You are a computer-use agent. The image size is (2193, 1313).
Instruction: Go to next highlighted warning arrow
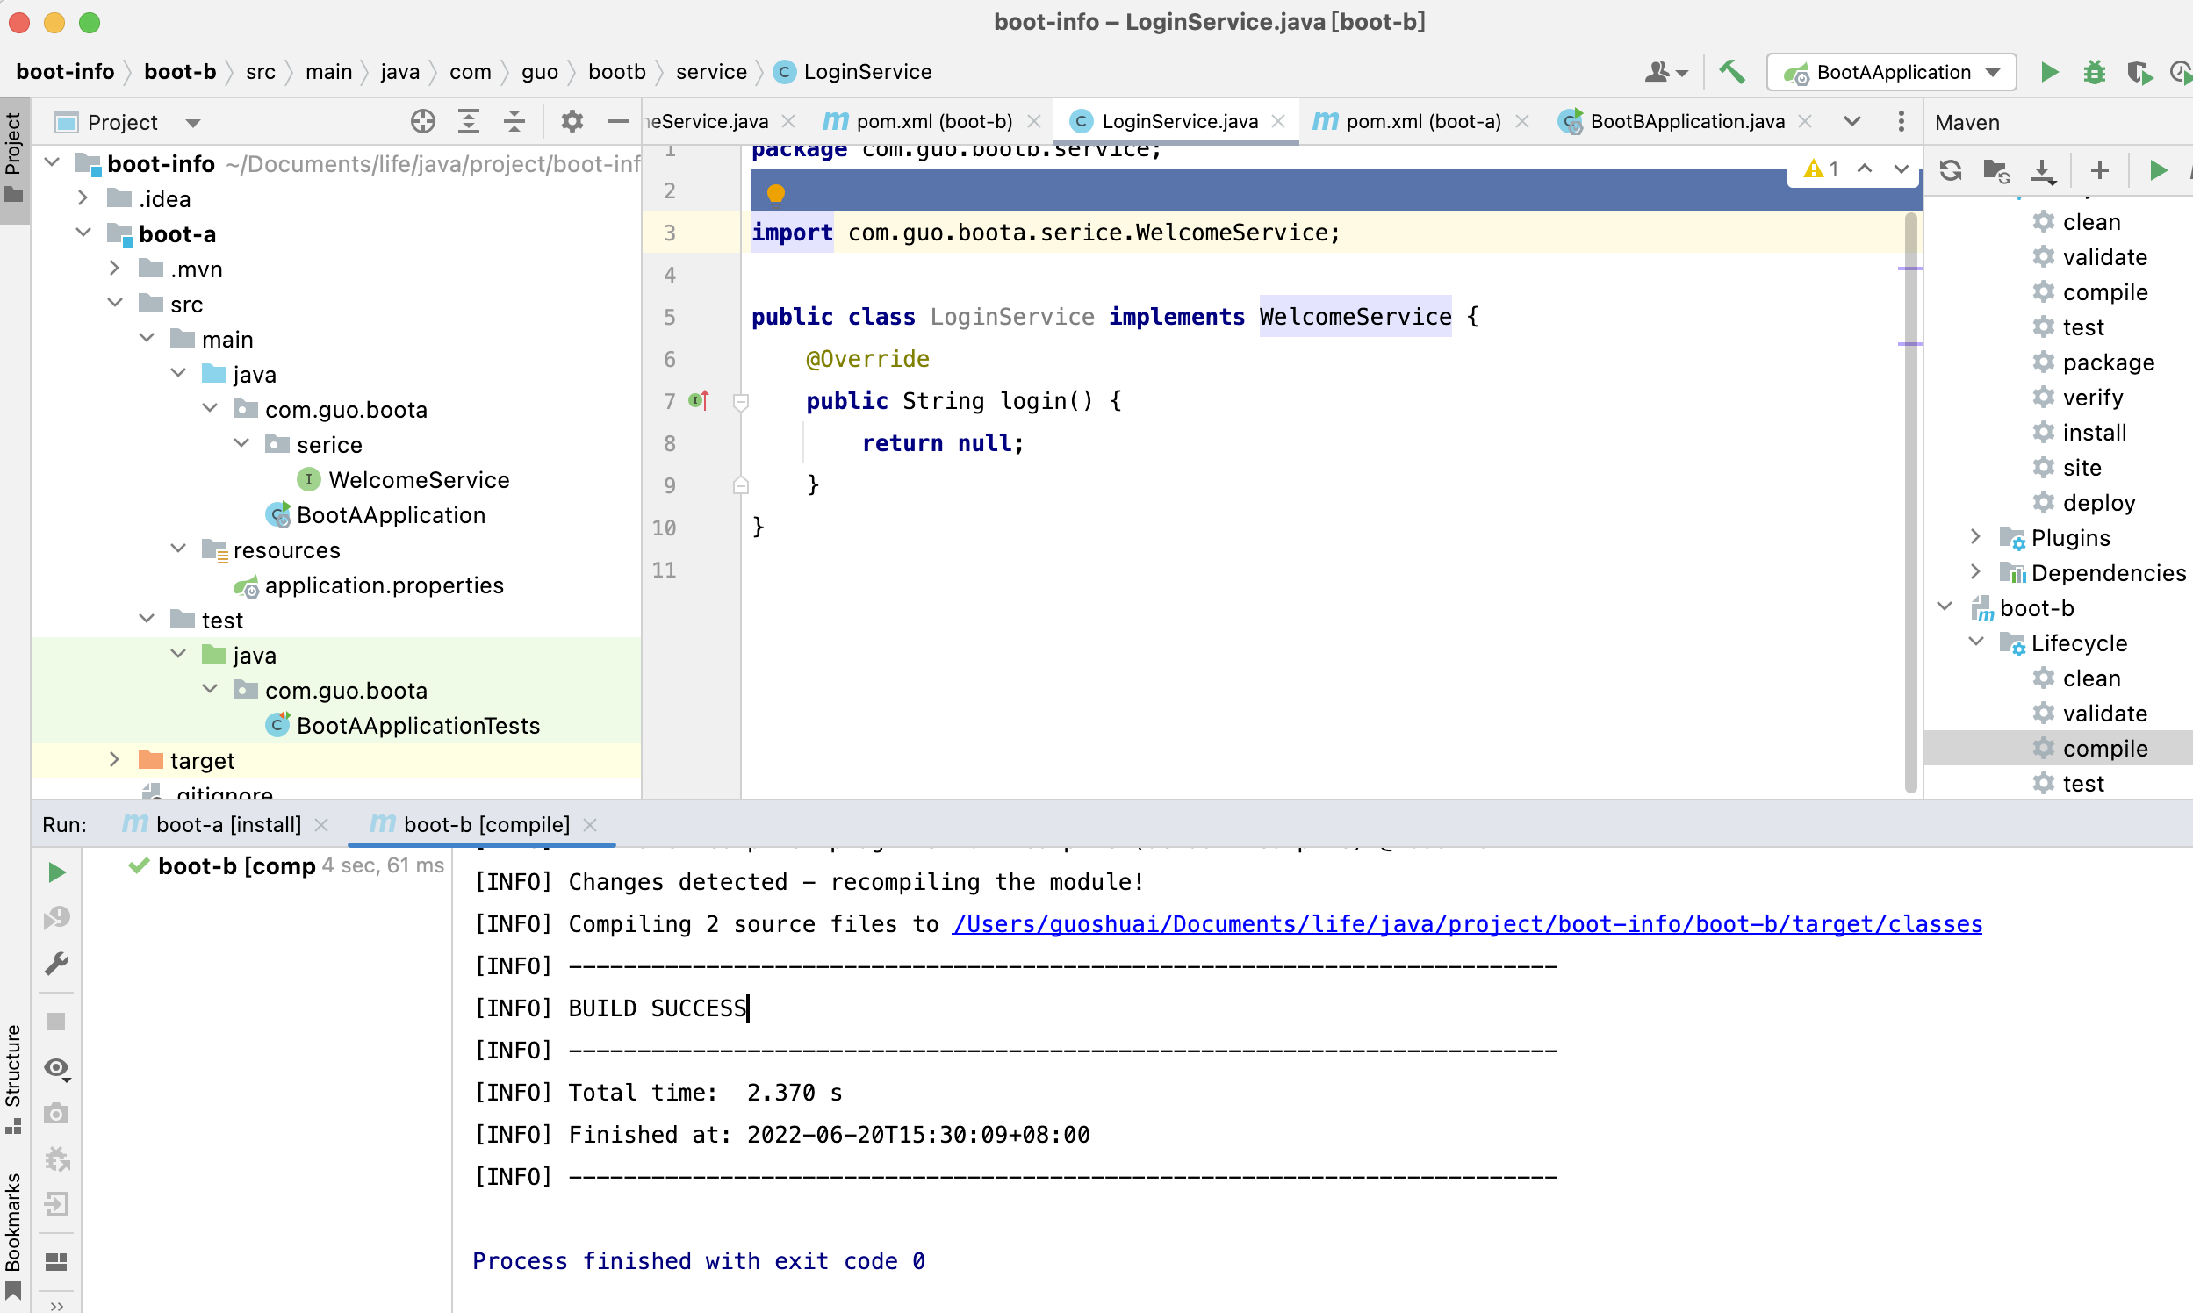click(x=1901, y=169)
